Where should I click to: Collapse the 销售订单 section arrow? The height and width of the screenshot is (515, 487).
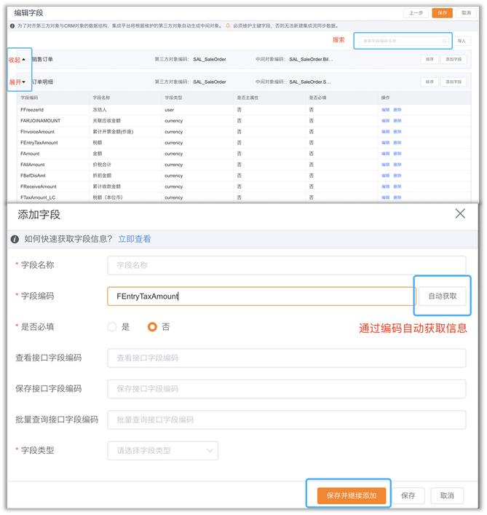coord(23,59)
